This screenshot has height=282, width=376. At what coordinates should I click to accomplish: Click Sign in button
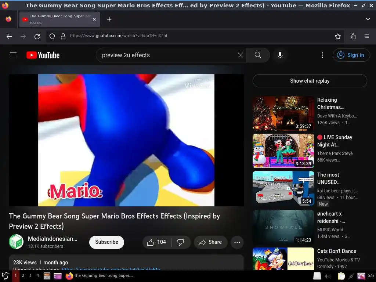351,55
